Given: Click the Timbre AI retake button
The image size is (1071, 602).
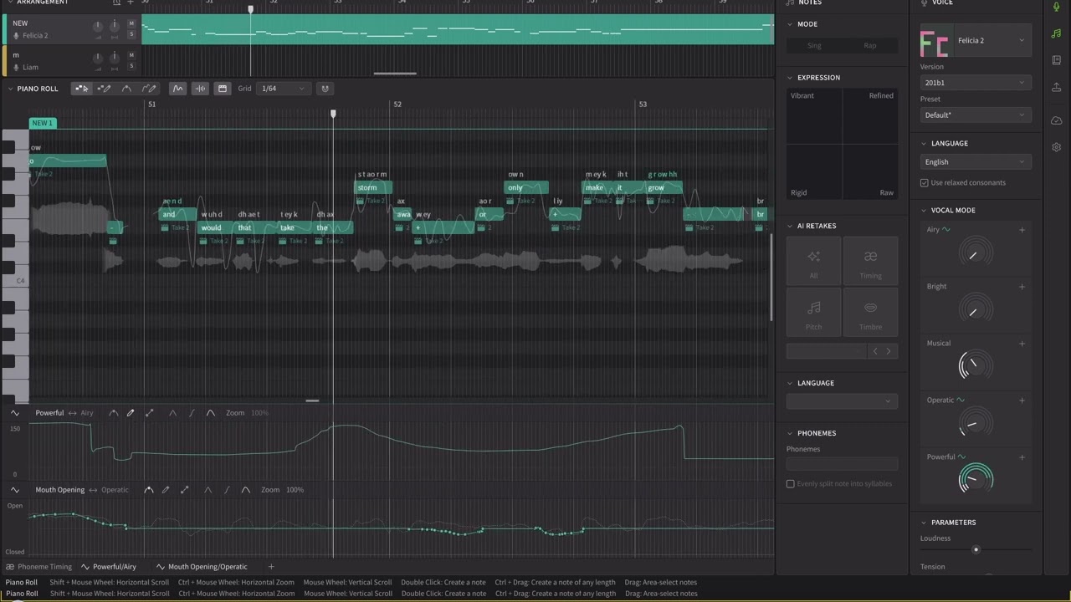Looking at the screenshot, I should (x=870, y=313).
